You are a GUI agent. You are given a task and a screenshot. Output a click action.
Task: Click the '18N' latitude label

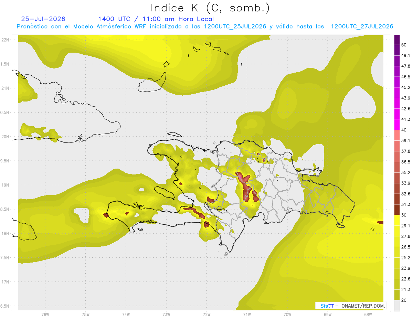pyautogui.click(x=5, y=233)
